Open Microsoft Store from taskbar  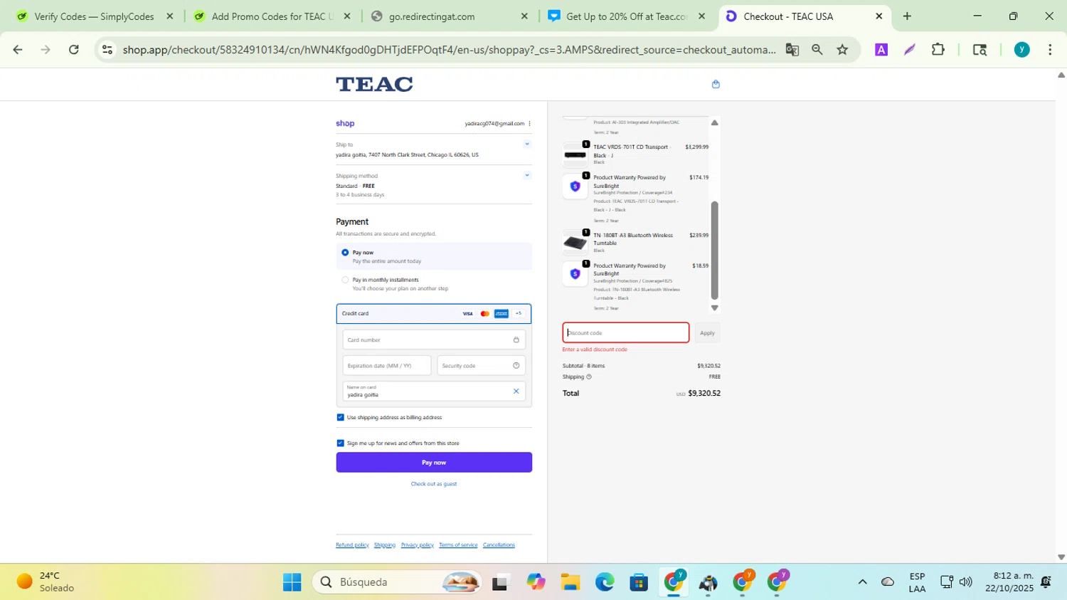[x=639, y=582]
